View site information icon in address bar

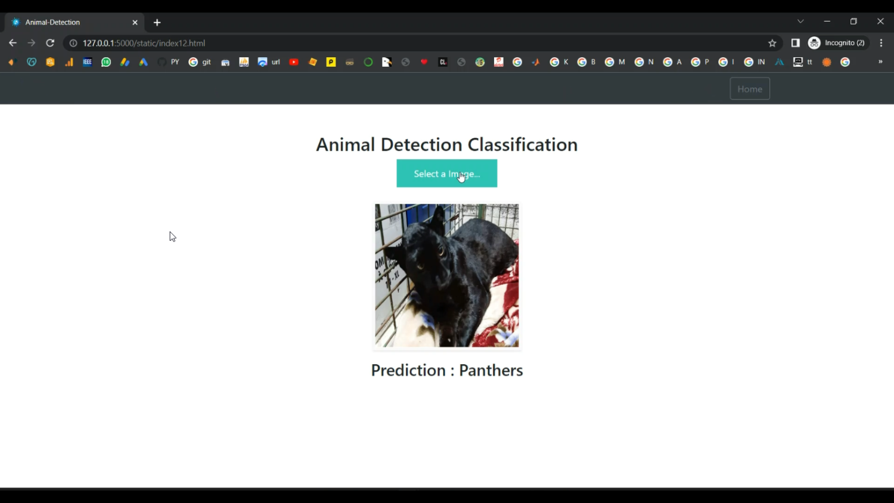click(x=73, y=43)
